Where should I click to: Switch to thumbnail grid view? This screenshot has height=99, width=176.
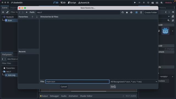(x=136, y=12)
